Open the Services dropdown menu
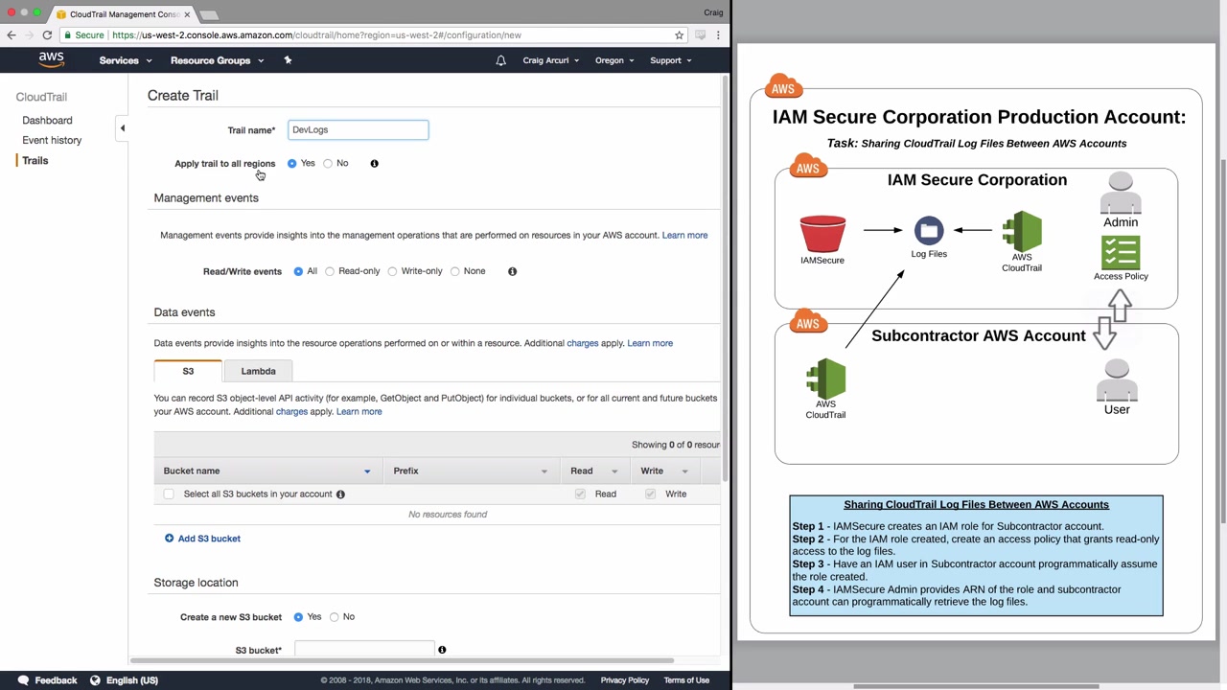This screenshot has height=690, width=1227. pyautogui.click(x=126, y=60)
